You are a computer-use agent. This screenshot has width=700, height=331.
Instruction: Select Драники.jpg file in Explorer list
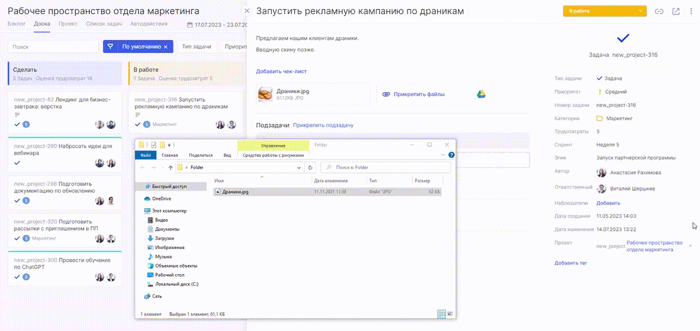pos(327,192)
